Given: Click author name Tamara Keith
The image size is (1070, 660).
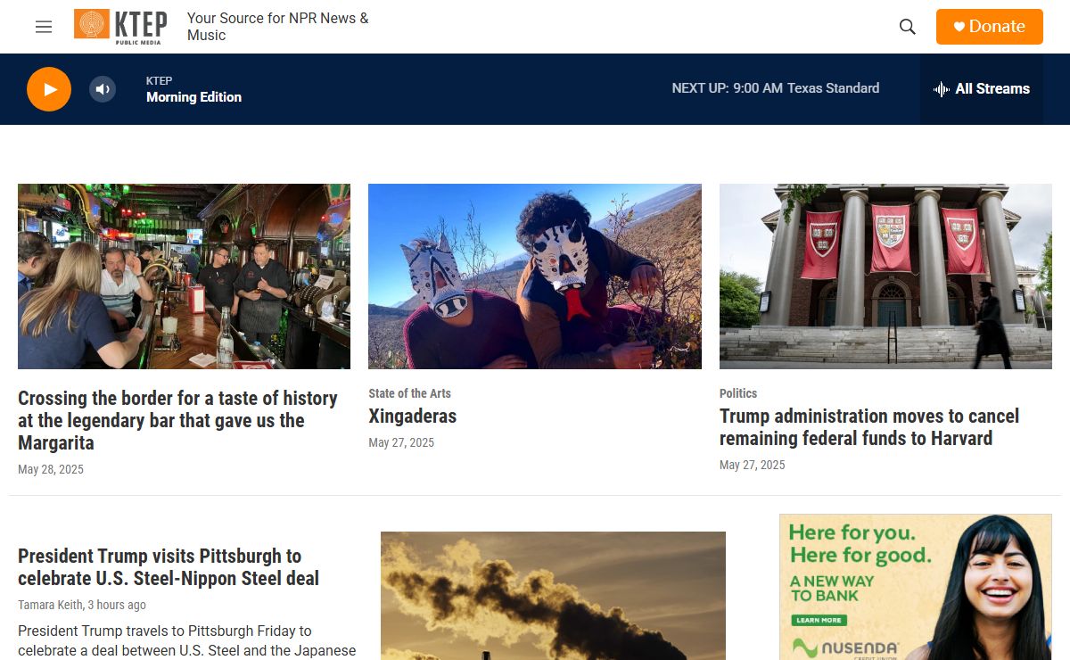Looking at the screenshot, I should 49,605.
